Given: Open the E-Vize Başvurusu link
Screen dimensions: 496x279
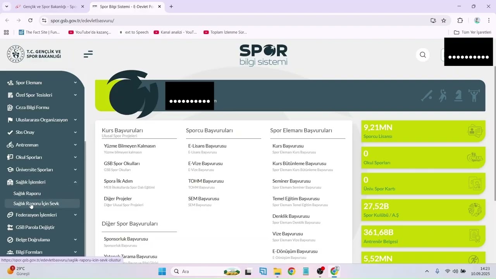Looking at the screenshot, I should click(x=205, y=164).
